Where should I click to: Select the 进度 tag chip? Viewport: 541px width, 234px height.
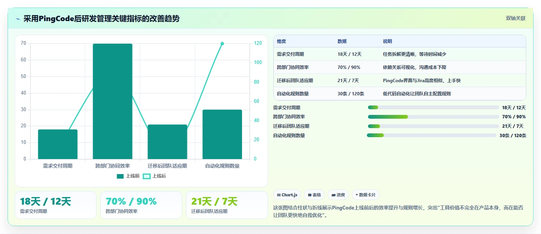point(338,195)
